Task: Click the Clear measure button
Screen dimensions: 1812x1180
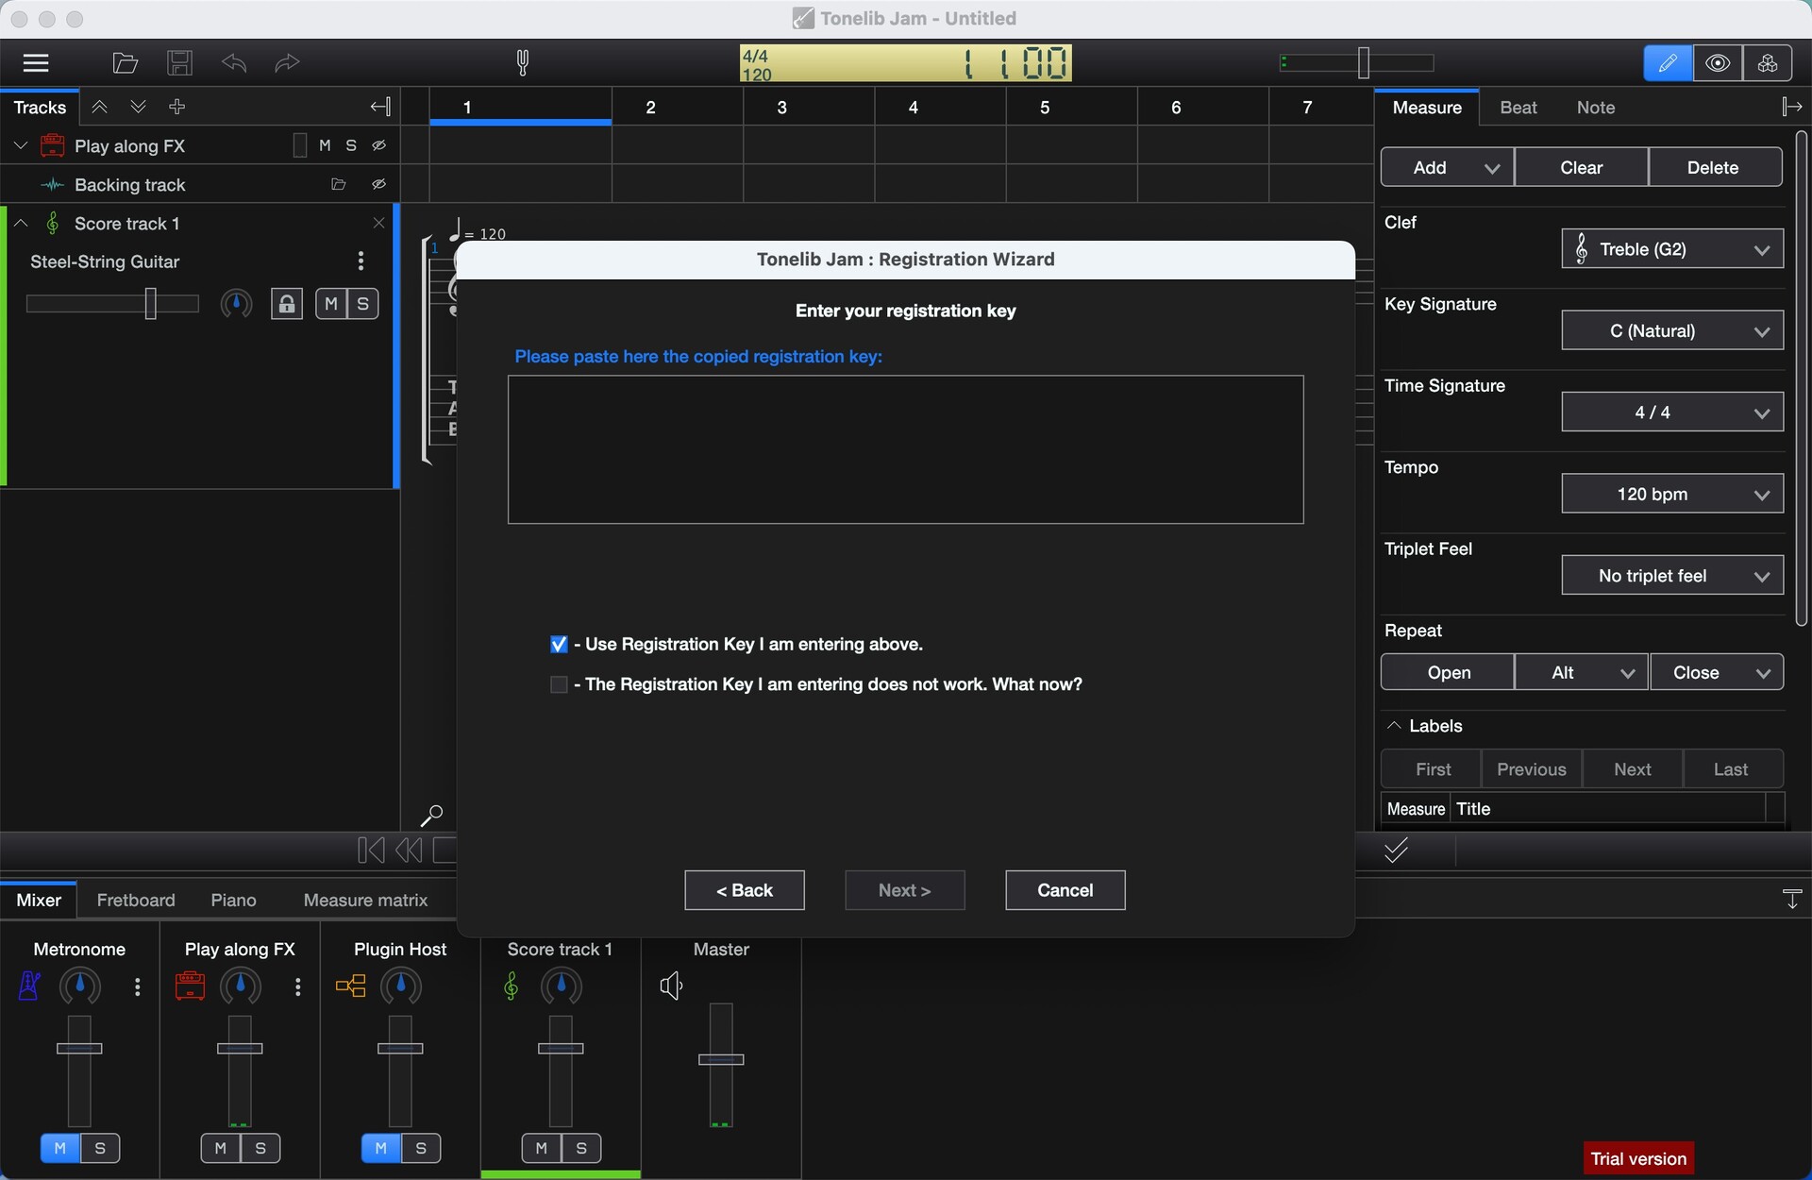Action: (x=1582, y=168)
